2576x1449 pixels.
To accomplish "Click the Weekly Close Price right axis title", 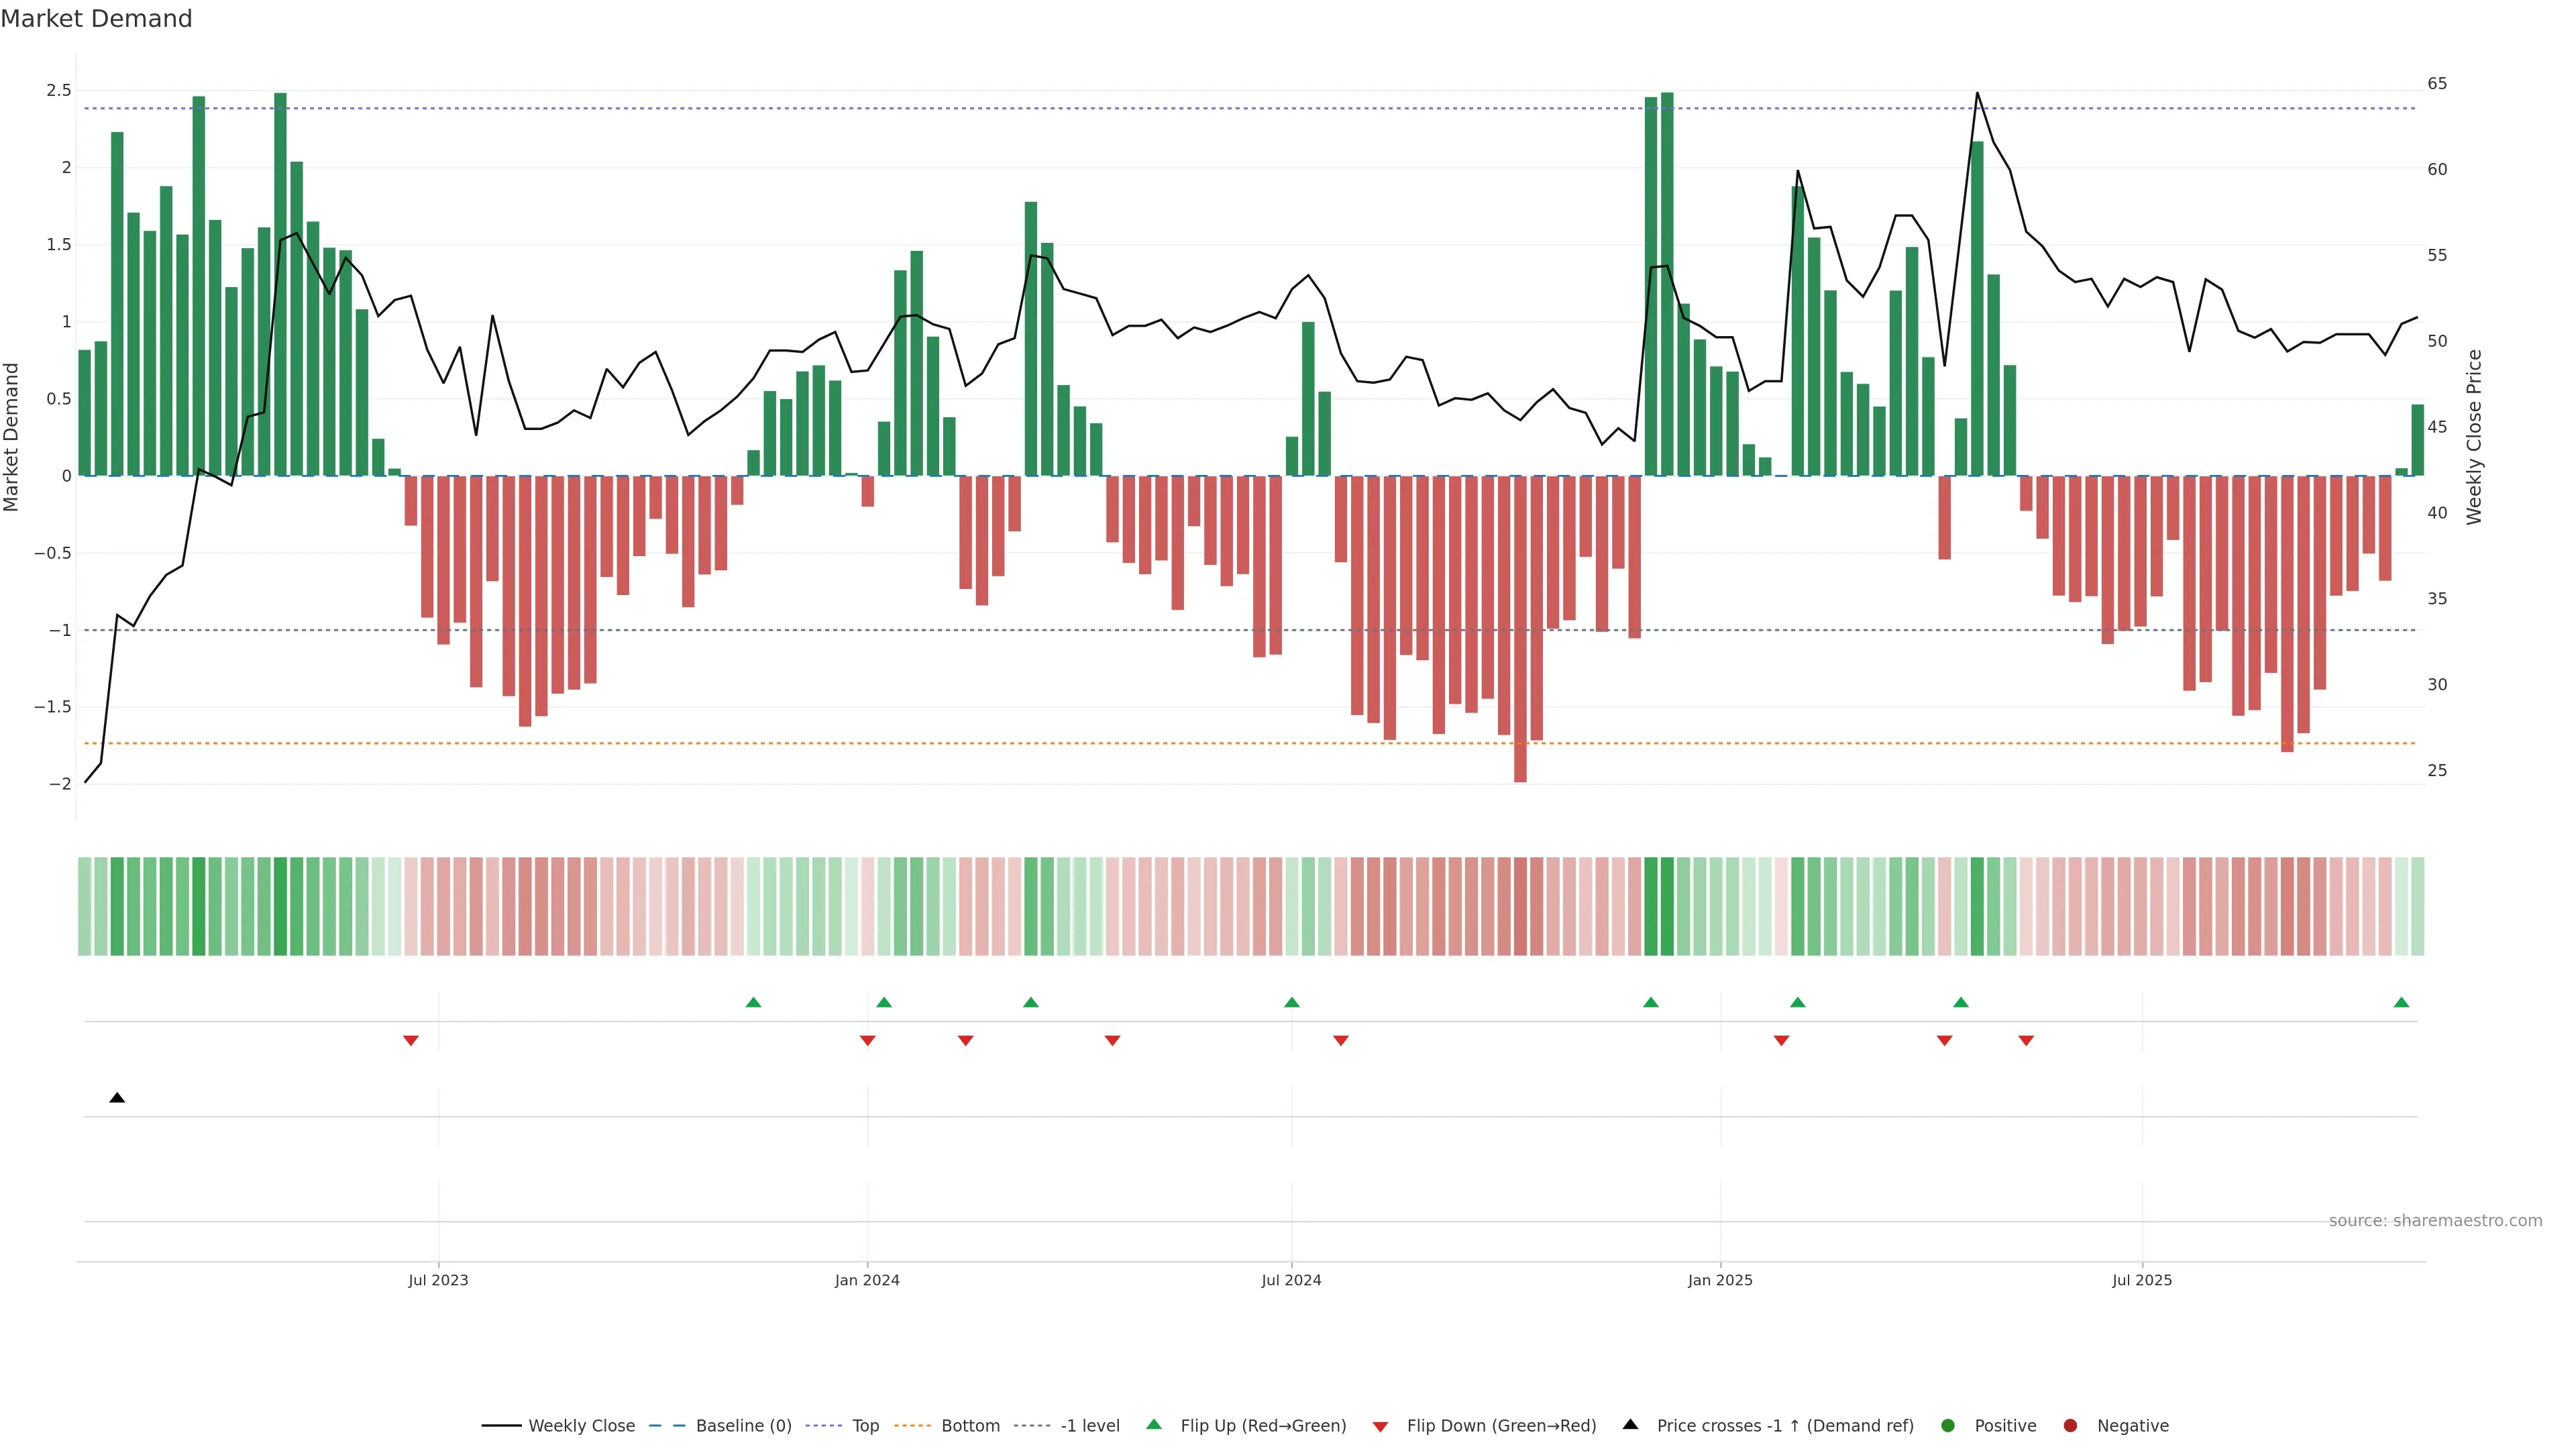I will coord(2474,437).
